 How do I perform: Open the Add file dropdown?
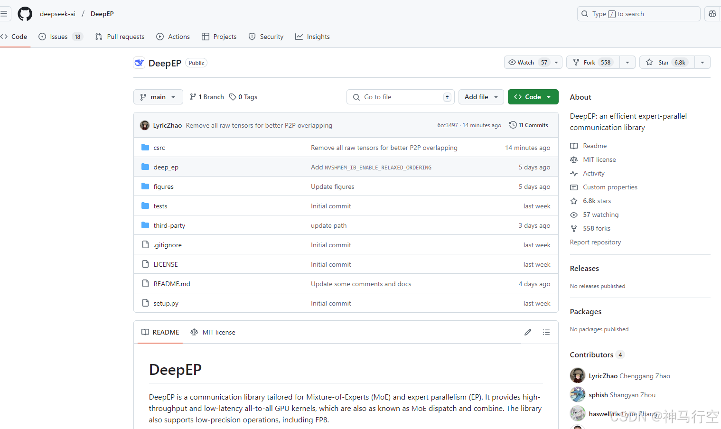click(481, 97)
